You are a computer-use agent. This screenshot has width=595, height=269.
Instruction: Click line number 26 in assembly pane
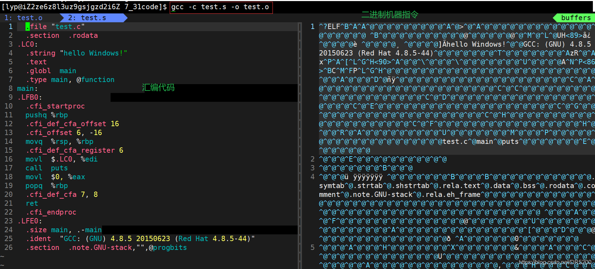pos(9,247)
